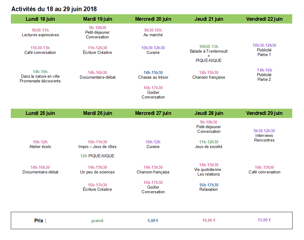
Task: Click the 10,00 € price legend
Action: coord(209,220)
